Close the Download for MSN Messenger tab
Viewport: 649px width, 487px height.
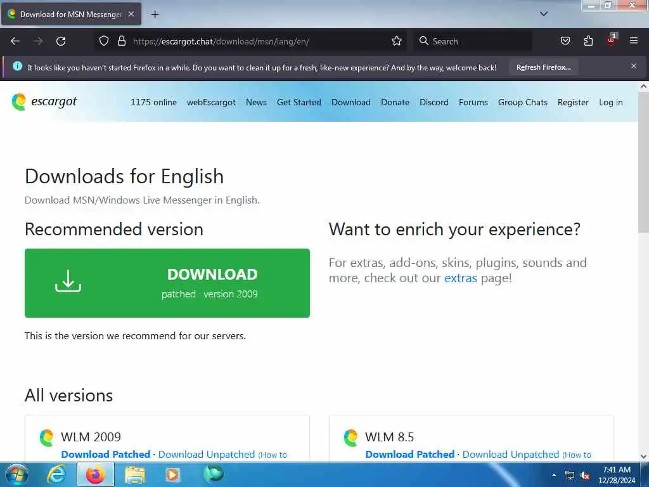[131, 14]
